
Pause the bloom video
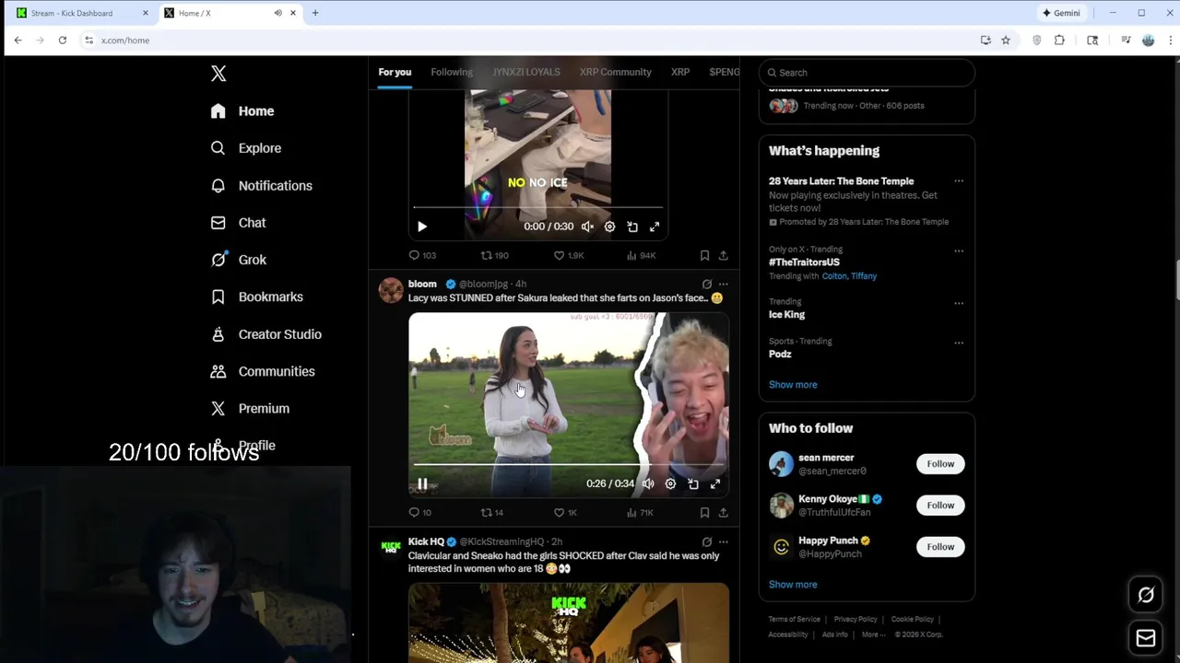422,484
